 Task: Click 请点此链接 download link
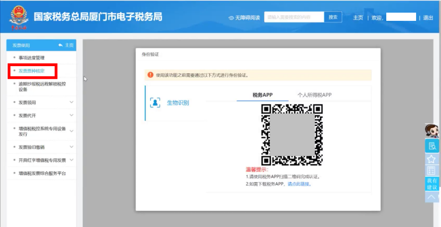299,184
